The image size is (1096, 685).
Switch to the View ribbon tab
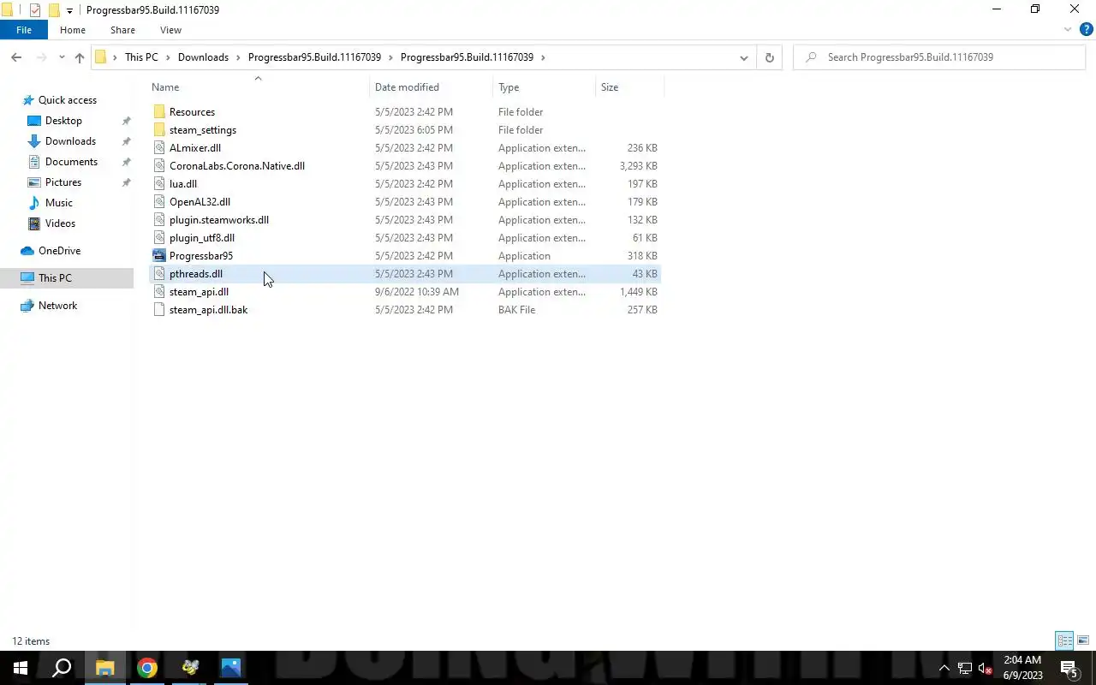[x=170, y=30]
